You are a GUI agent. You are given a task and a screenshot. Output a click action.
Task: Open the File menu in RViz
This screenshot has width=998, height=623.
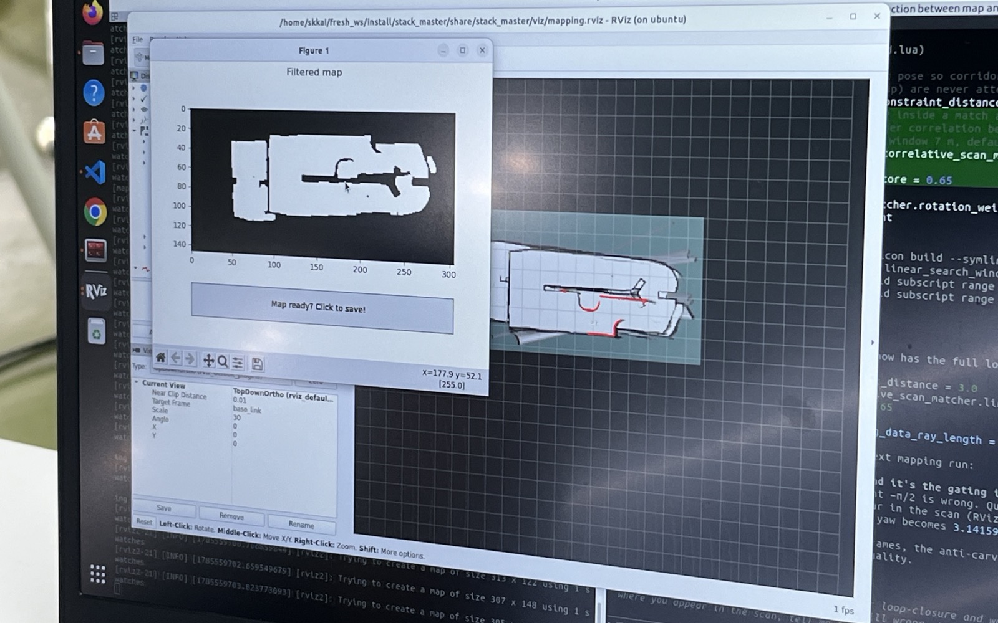point(137,39)
